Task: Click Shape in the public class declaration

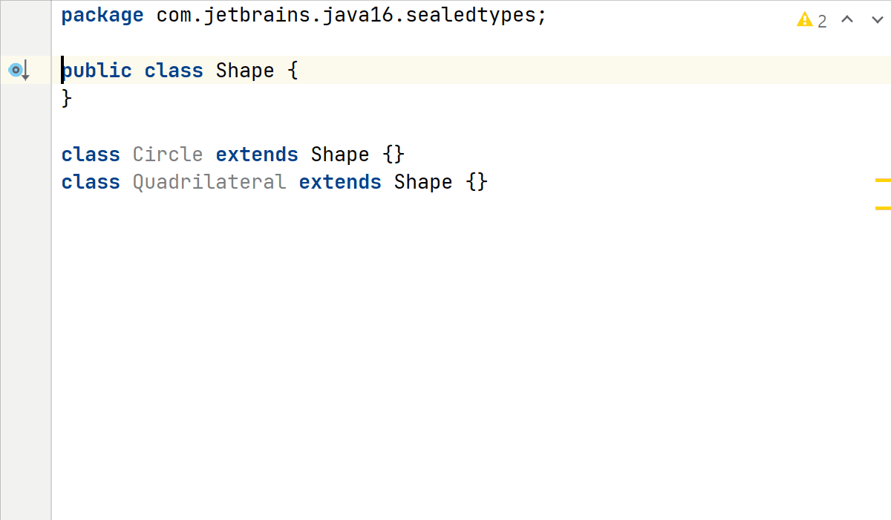Action: tap(245, 71)
